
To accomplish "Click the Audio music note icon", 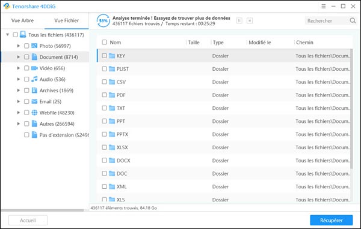I will point(34,79).
